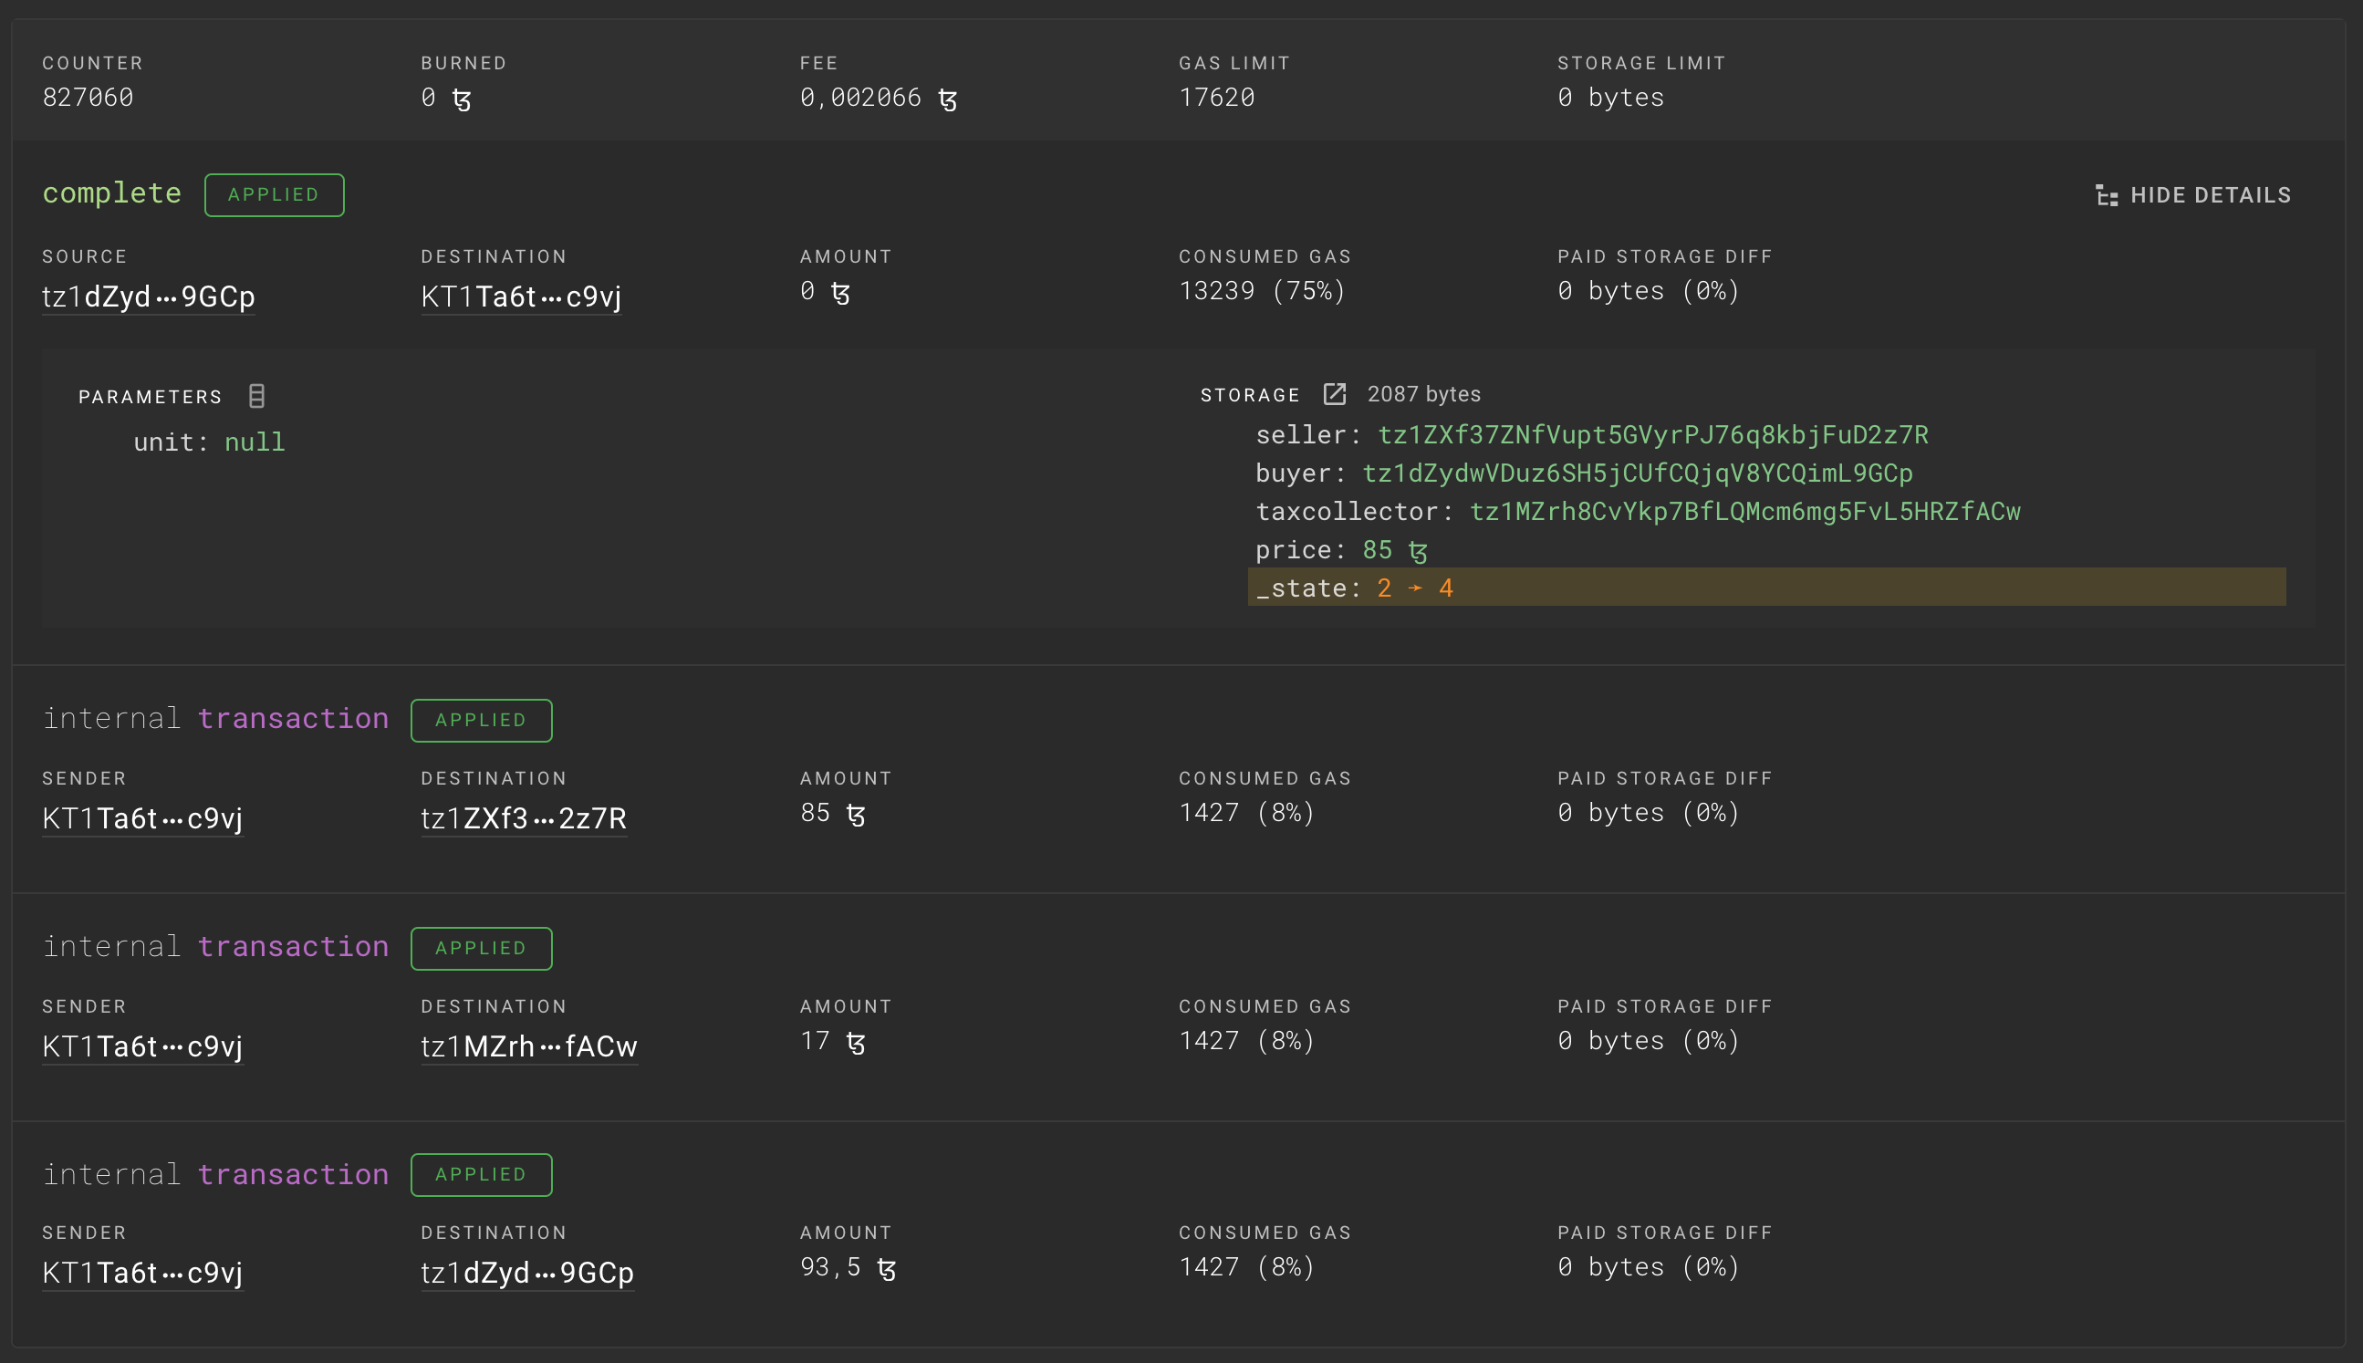
Task: Click the amount 17 tez value
Action: tap(832, 1041)
